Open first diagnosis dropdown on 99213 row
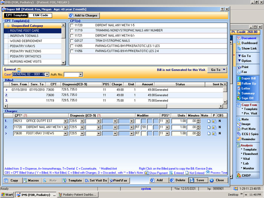The image size is (264, 198). point(82,121)
